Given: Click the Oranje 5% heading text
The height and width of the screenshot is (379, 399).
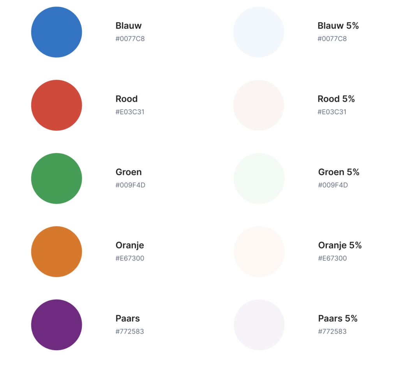Looking at the screenshot, I should (340, 245).
